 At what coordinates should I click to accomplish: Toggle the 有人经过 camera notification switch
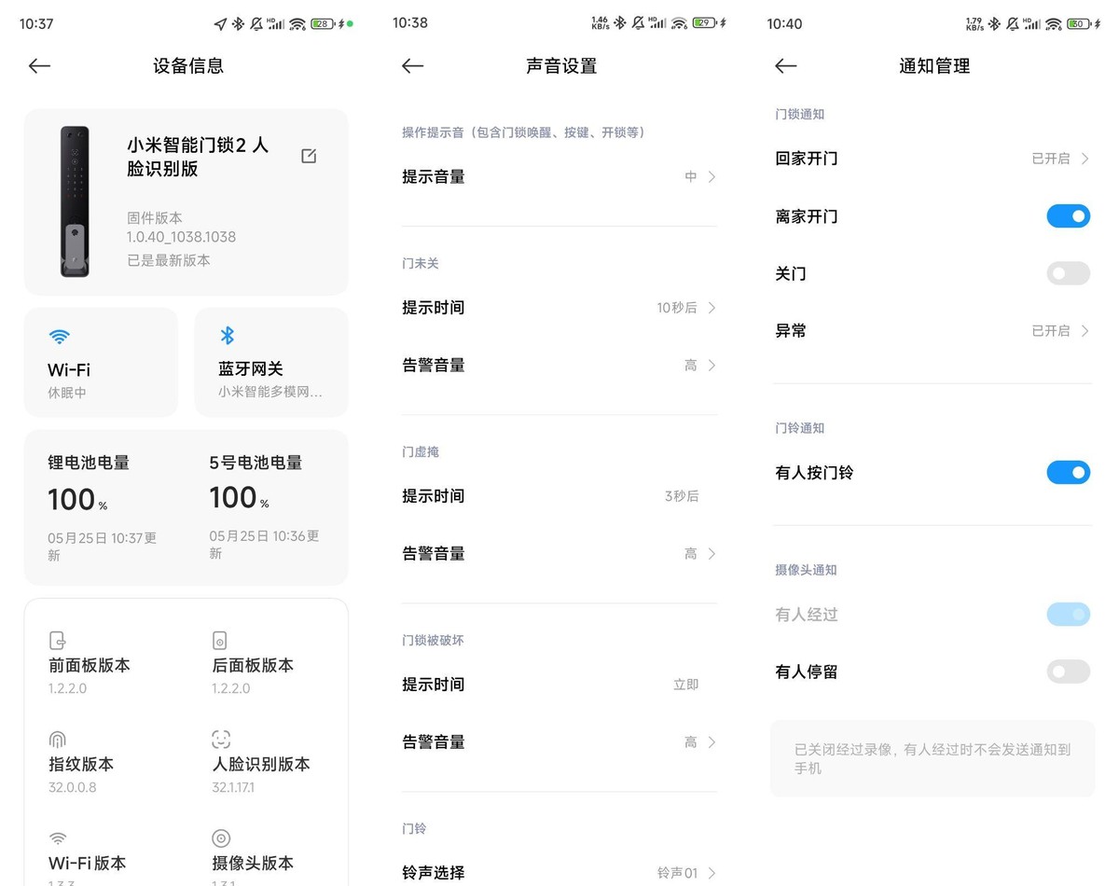click(1069, 615)
